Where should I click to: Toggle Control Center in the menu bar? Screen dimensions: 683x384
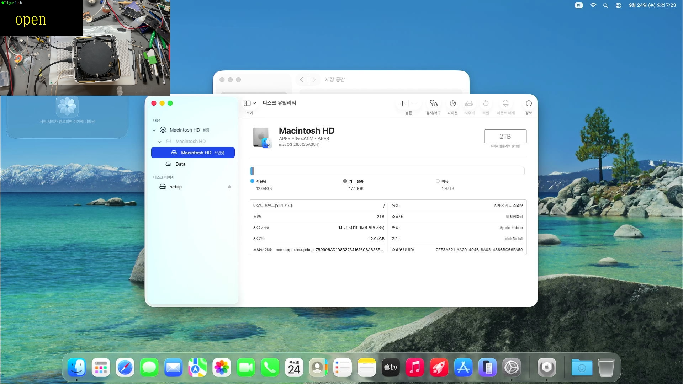(x=618, y=5)
